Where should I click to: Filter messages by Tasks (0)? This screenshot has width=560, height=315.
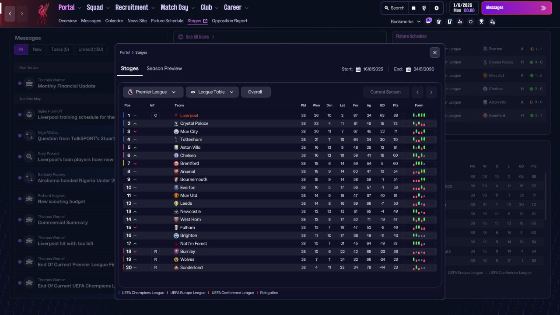tap(60, 49)
